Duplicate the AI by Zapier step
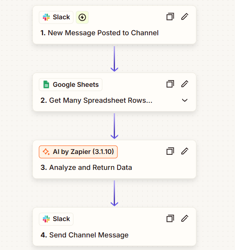This screenshot has height=250, width=235. (170, 151)
